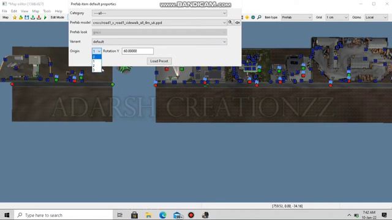392x220 pixels.
Task: Open Windows Start menu
Action: coord(7,215)
